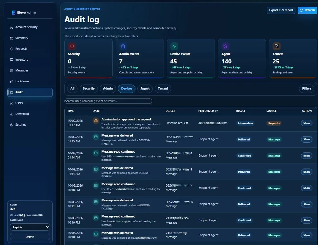Viewport: 318px width, 245px height.
Task: Export CSV report
Action: click(x=281, y=10)
